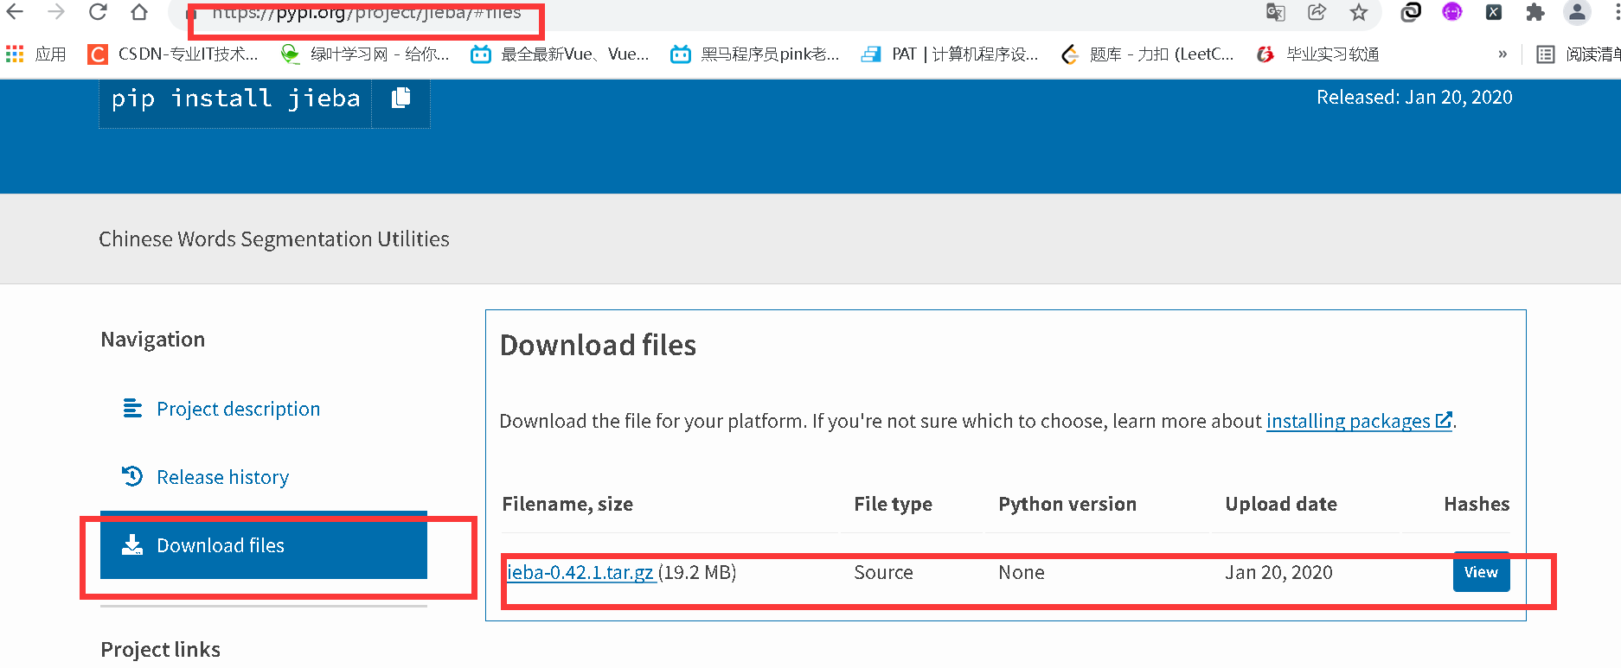Click the translate page icon
The height and width of the screenshot is (668, 1621).
1275,12
